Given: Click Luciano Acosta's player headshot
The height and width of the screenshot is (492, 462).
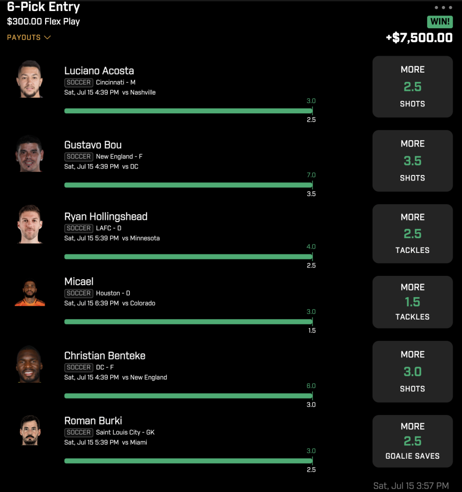Looking at the screenshot, I should (x=29, y=79).
